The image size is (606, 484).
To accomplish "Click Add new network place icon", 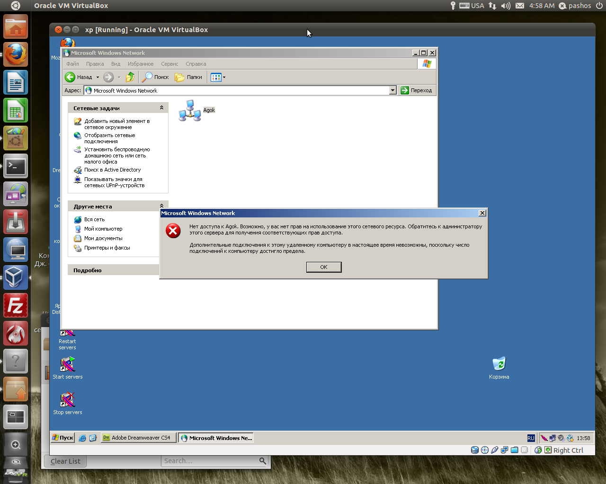I will [78, 121].
